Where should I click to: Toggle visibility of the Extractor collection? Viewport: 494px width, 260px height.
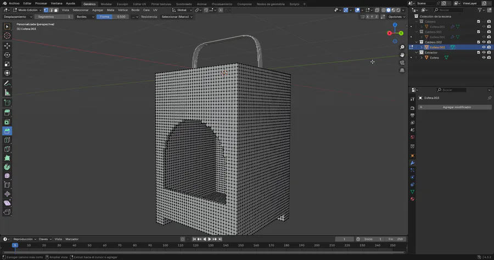click(x=484, y=52)
